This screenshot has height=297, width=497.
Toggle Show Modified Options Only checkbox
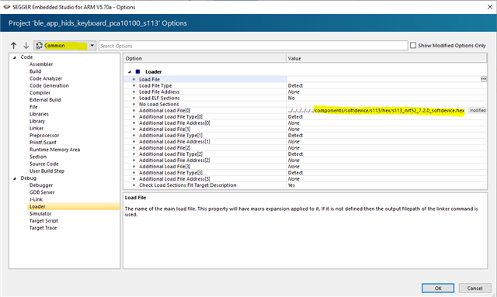[413, 46]
